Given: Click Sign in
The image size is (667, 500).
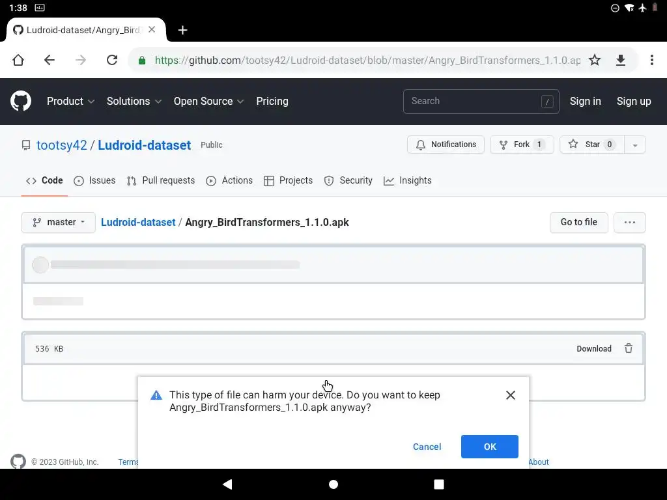Looking at the screenshot, I should pyautogui.click(x=586, y=101).
